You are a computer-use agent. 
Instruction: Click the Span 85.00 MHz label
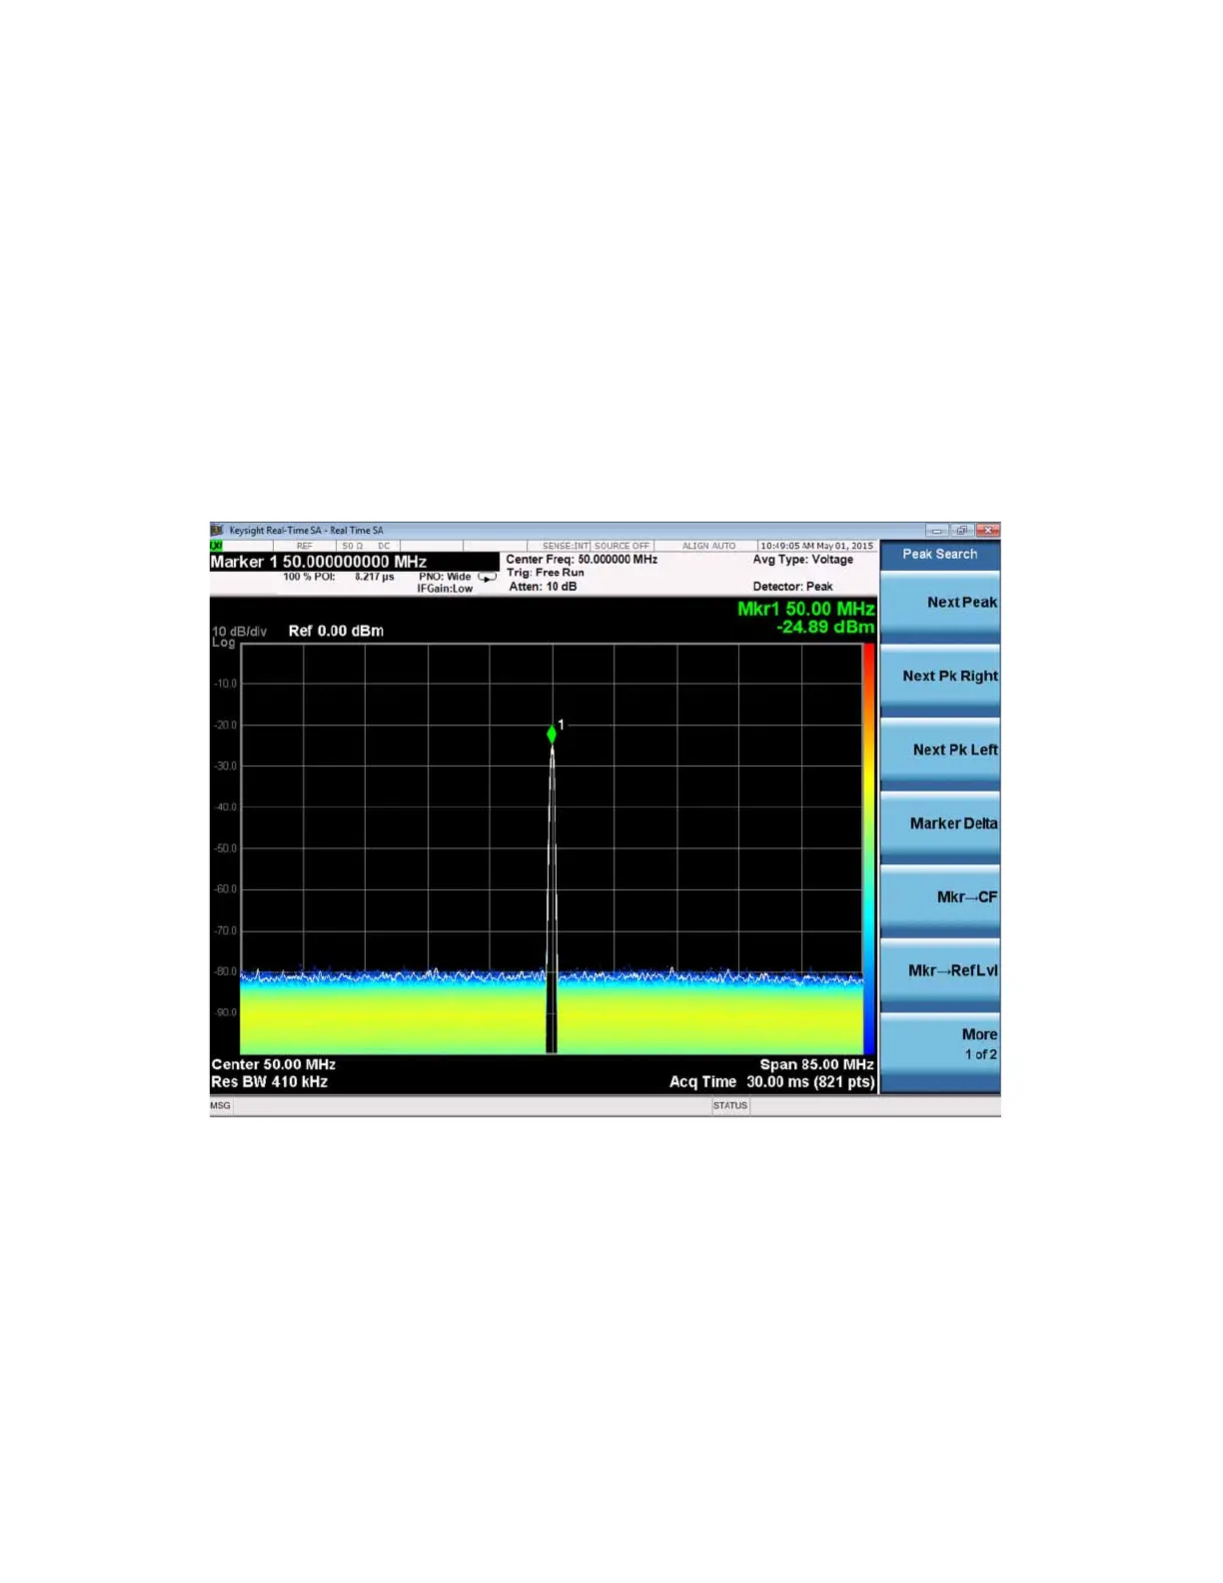click(x=816, y=1064)
